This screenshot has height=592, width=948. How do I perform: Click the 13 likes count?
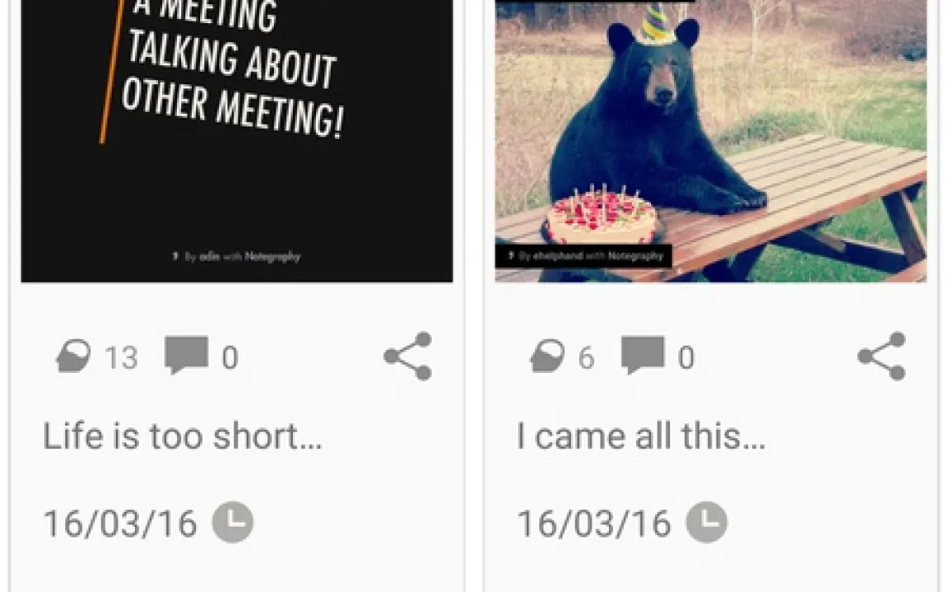click(122, 358)
